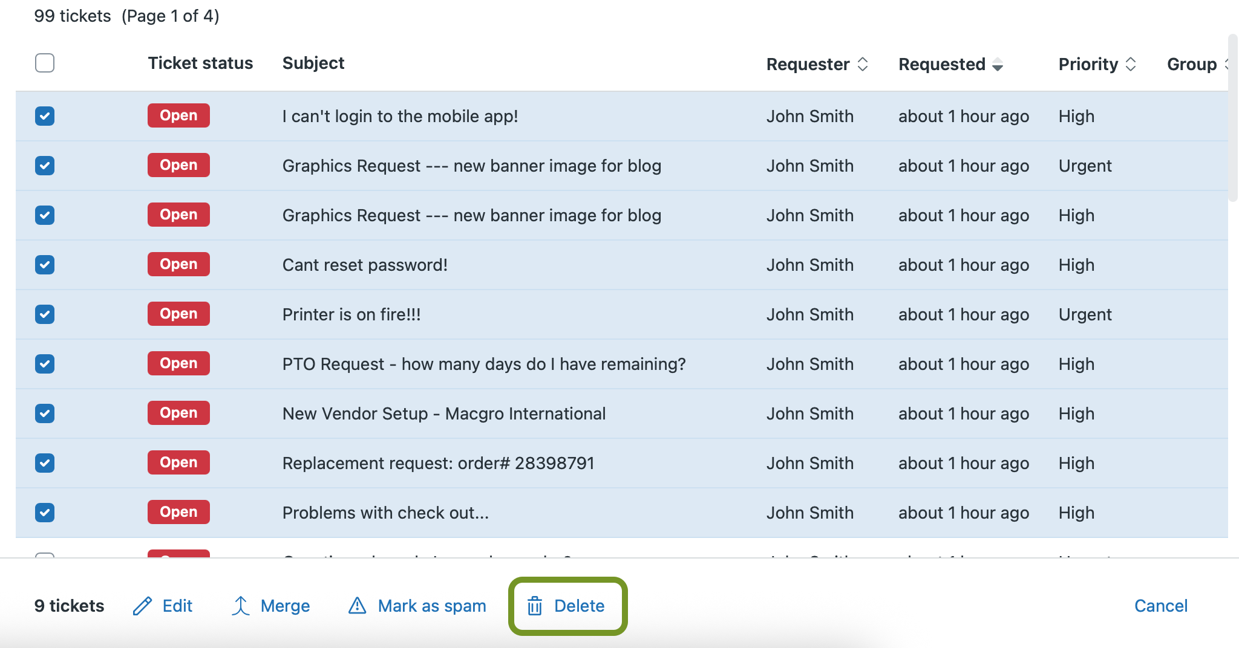This screenshot has height=648, width=1239.
Task: Click the Delete button label
Action: [x=579, y=605]
